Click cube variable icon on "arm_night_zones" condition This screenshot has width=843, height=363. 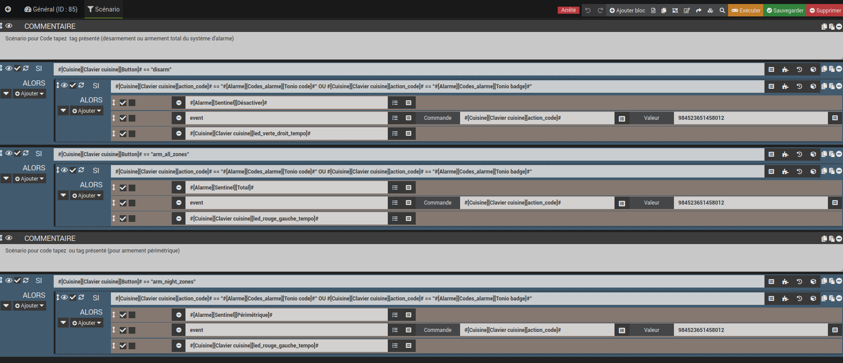click(x=813, y=282)
